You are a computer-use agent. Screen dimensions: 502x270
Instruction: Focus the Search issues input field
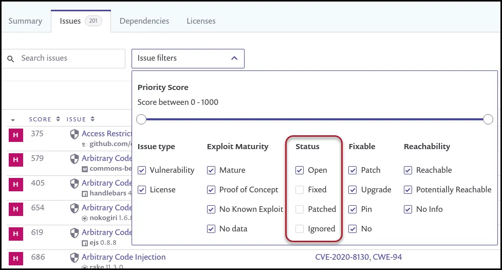click(x=63, y=58)
